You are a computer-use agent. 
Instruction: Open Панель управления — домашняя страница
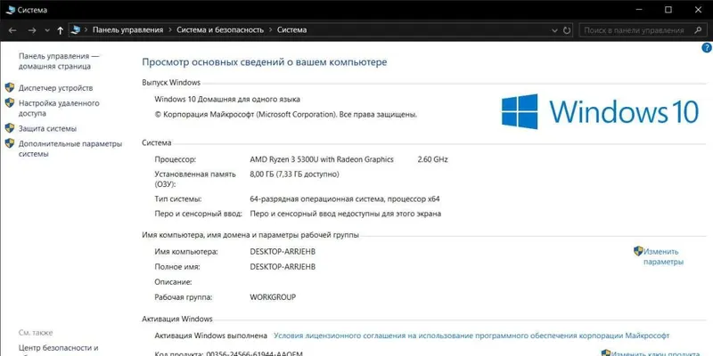(x=59, y=61)
